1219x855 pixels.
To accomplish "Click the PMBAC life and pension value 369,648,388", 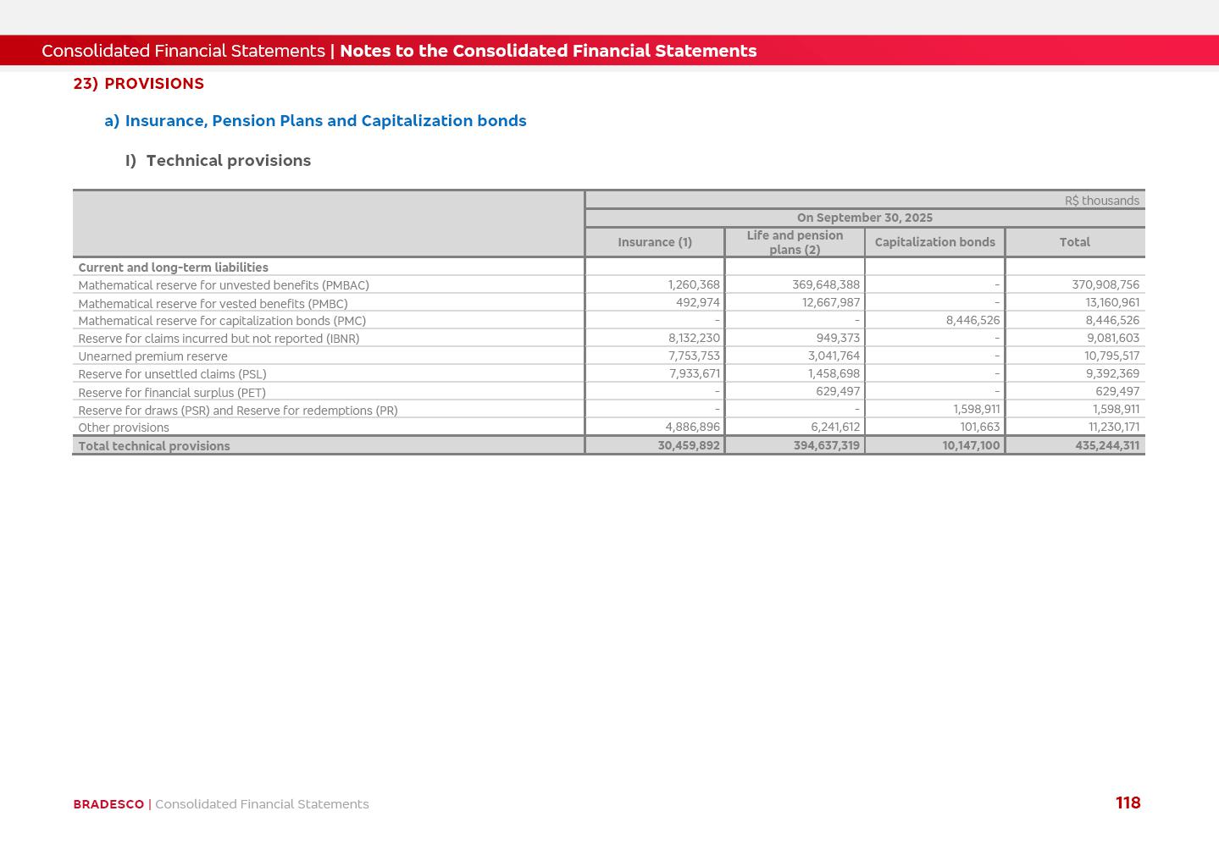I will [825, 285].
